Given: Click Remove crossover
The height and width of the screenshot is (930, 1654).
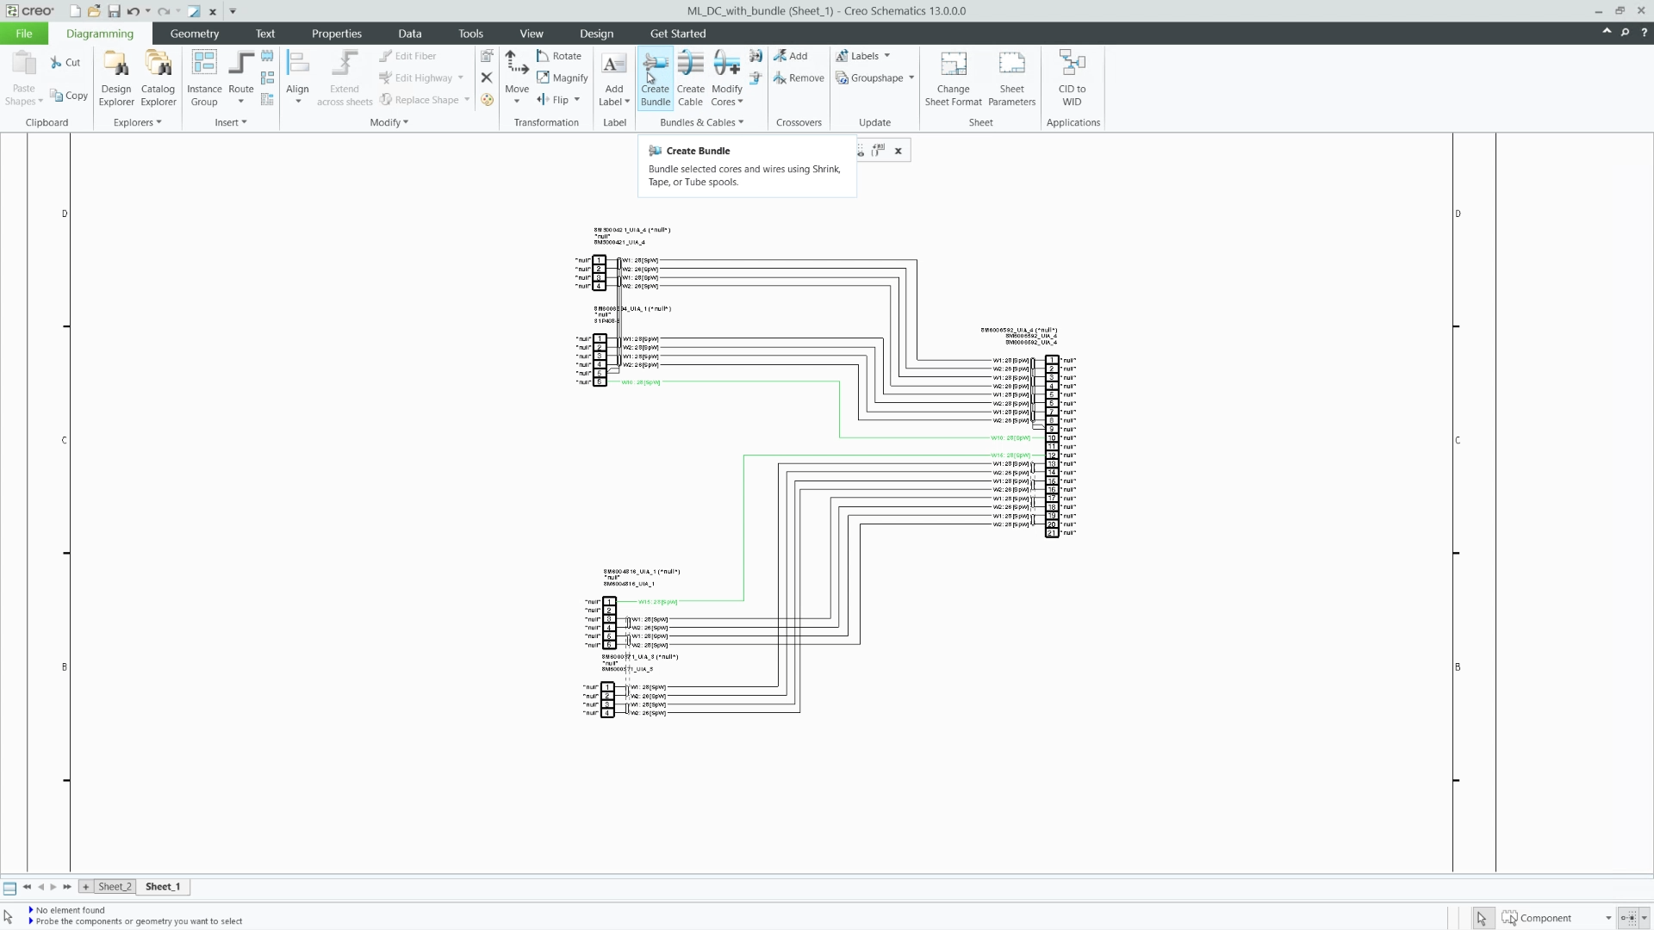Looking at the screenshot, I should pyautogui.click(x=799, y=77).
